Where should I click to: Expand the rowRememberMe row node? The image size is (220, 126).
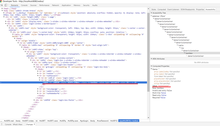[38, 93]
